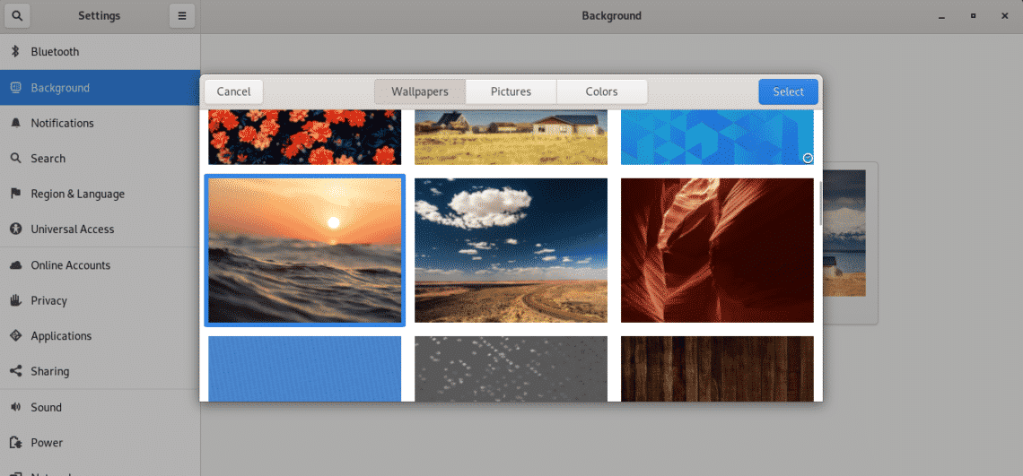Select the gray speckled wallpaper

(x=511, y=368)
